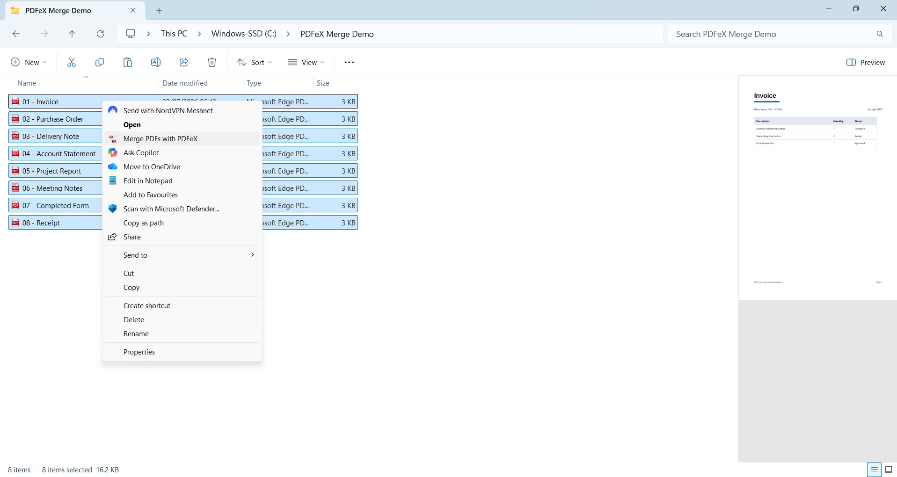Screen dimensions: 897x477
Task: Sort by the Size column header
Action: click(323, 83)
